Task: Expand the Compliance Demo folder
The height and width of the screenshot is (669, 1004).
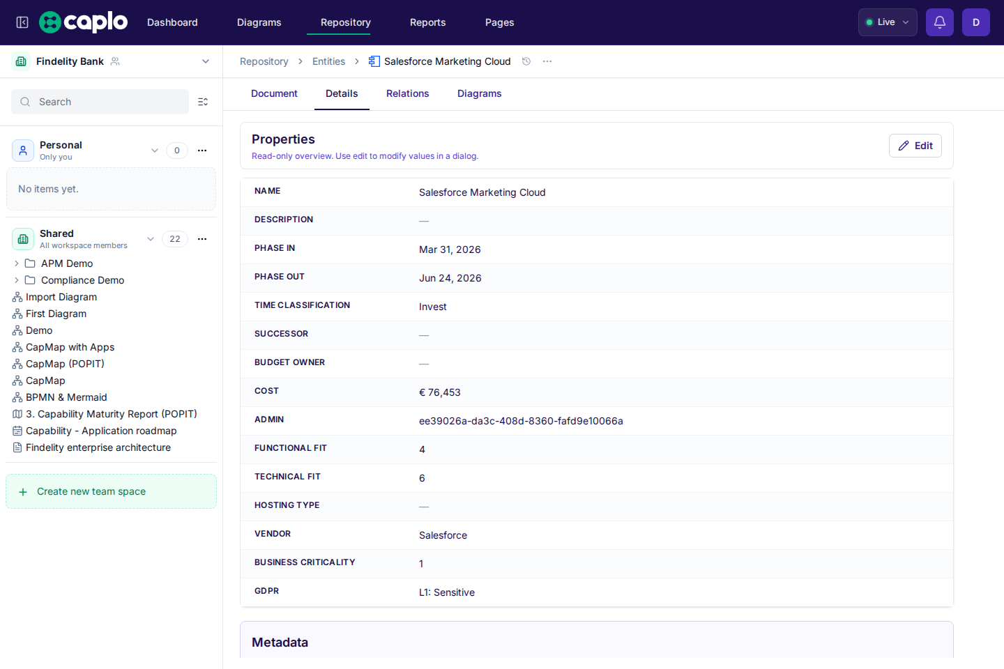Action: pos(17,280)
